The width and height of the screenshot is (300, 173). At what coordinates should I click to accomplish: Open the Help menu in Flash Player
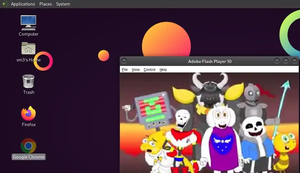[x=163, y=70]
